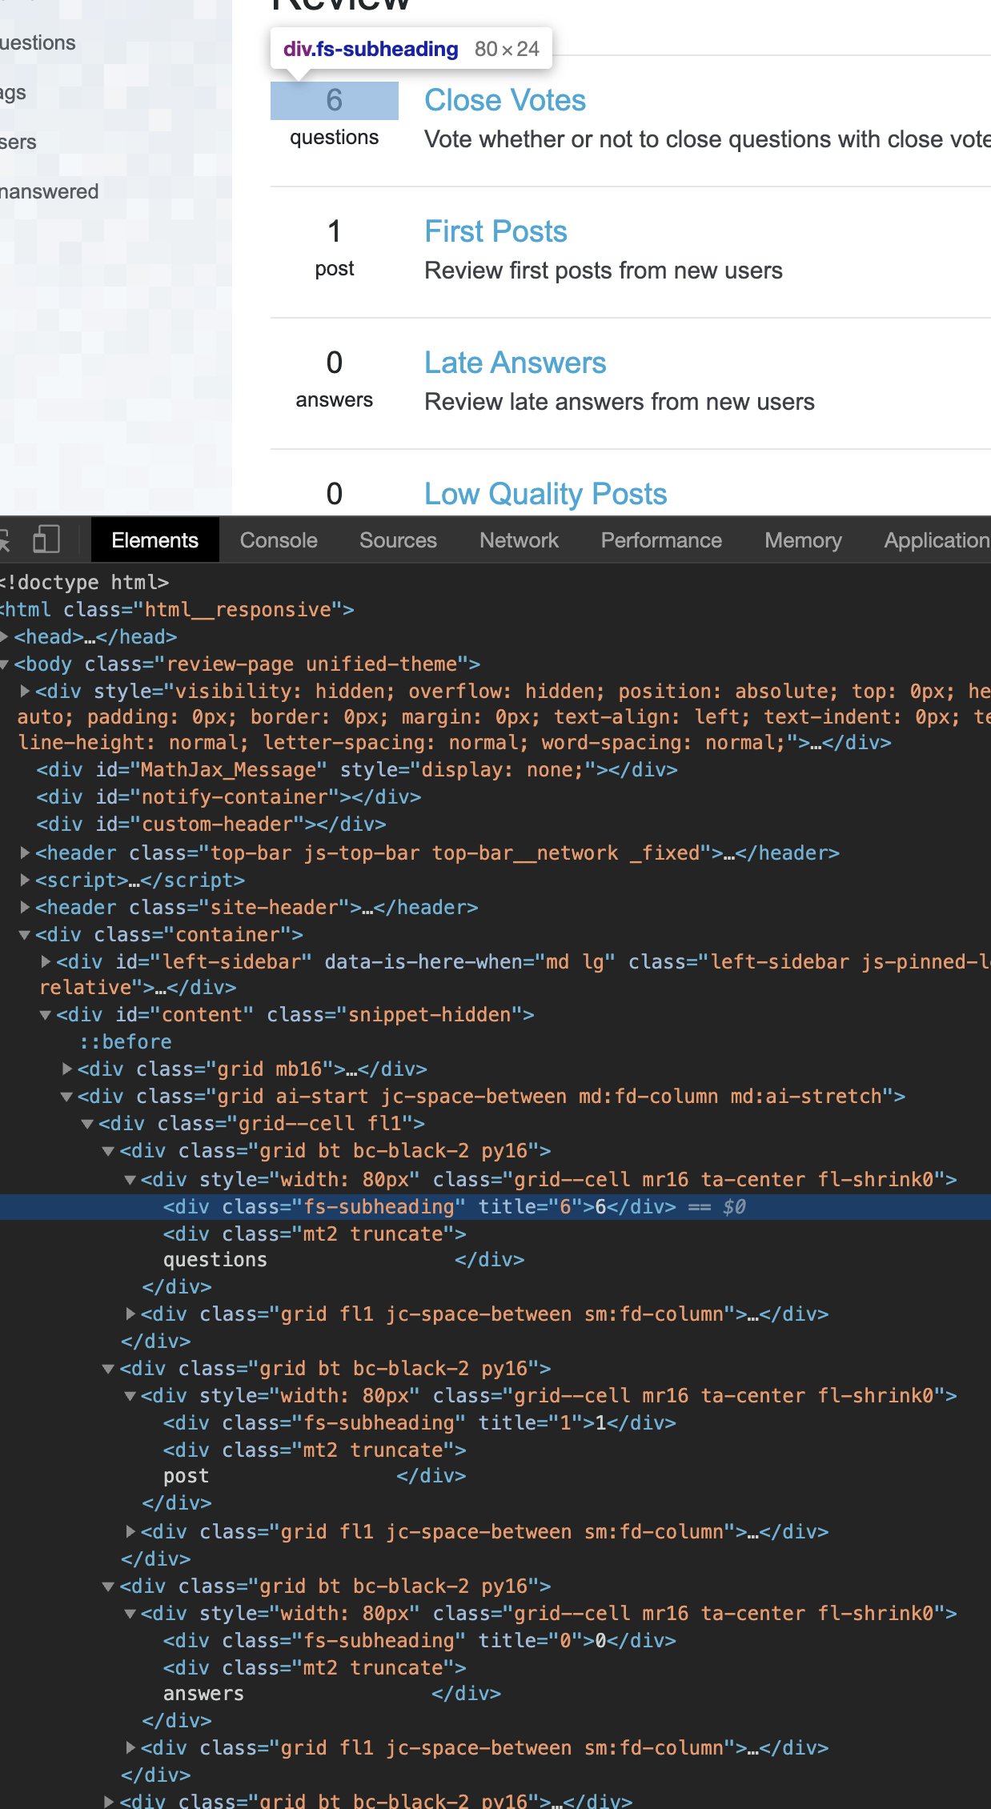991x1809 pixels.
Task: Click the 'Review first posts from new users' text
Action: [x=604, y=270]
